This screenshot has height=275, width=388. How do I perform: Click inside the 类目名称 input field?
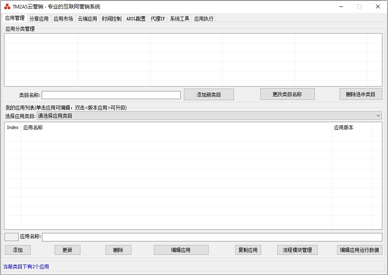[x=111, y=95]
